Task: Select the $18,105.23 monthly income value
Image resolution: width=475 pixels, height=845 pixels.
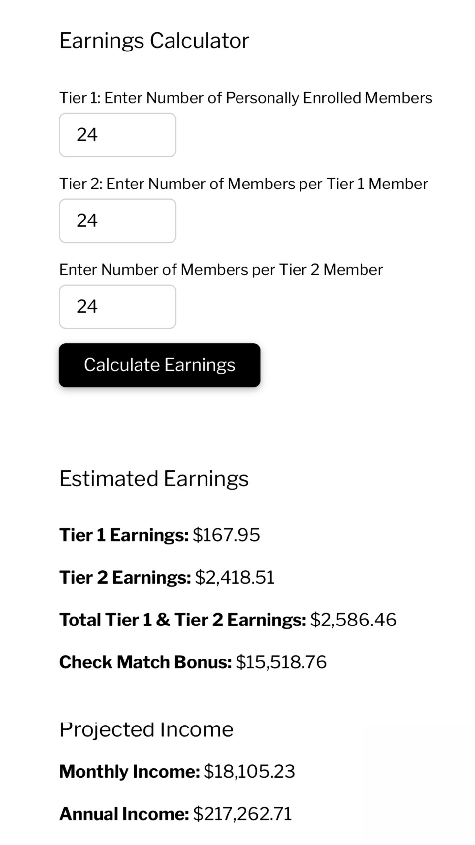Action: click(249, 771)
